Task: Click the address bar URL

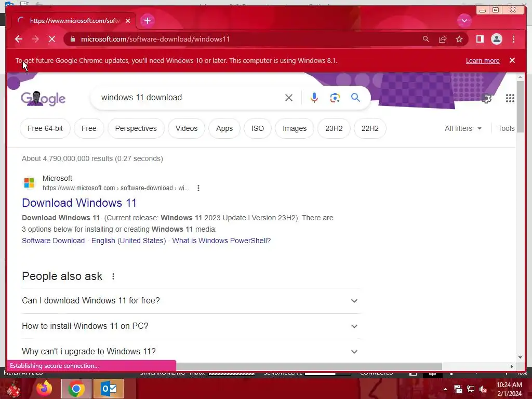Action: tap(155, 39)
